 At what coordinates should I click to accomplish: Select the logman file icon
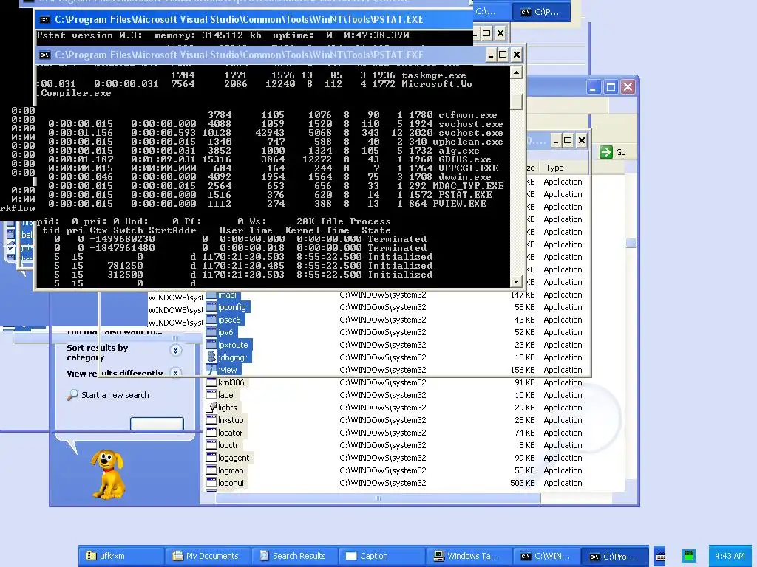(211, 470)
